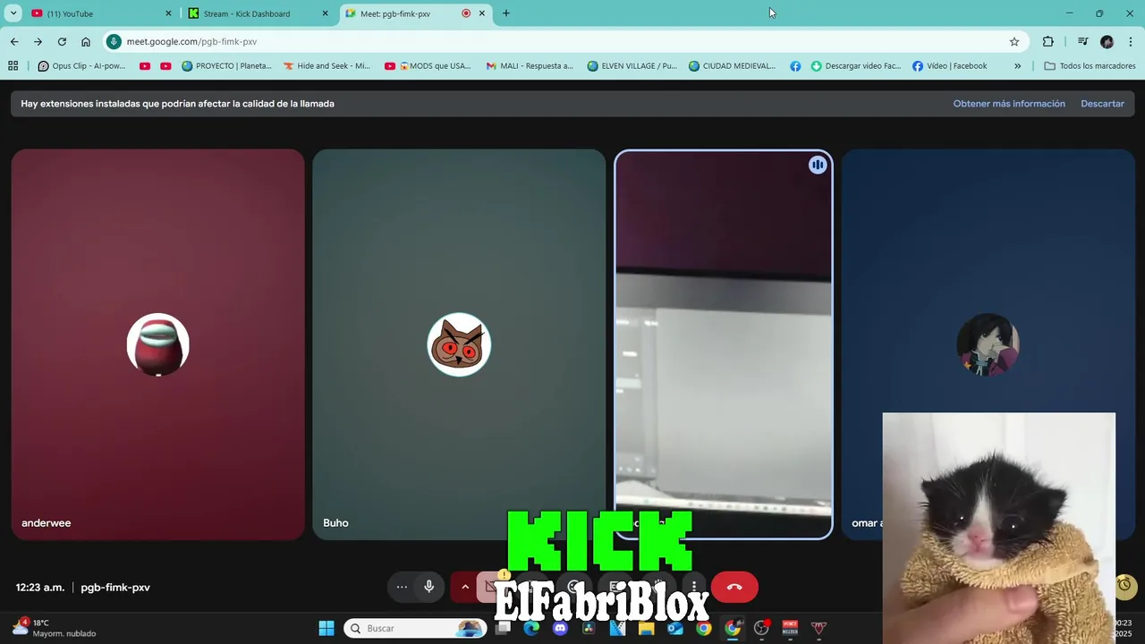The image size is (1145, 644).
Task: Open DaVinci Resolve from taskbar
Action: (x=589, y=628)
